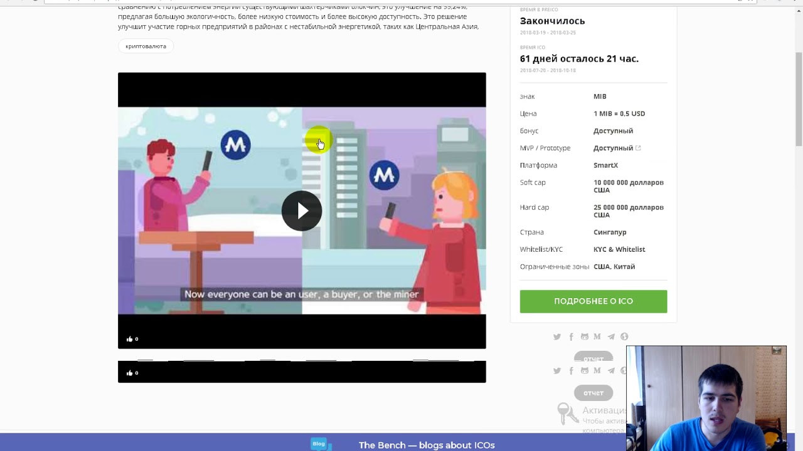Select the Hard cap '25 000 000 долларов' value
This screenshot has height=451, width=803.
[x=629, y=211]
